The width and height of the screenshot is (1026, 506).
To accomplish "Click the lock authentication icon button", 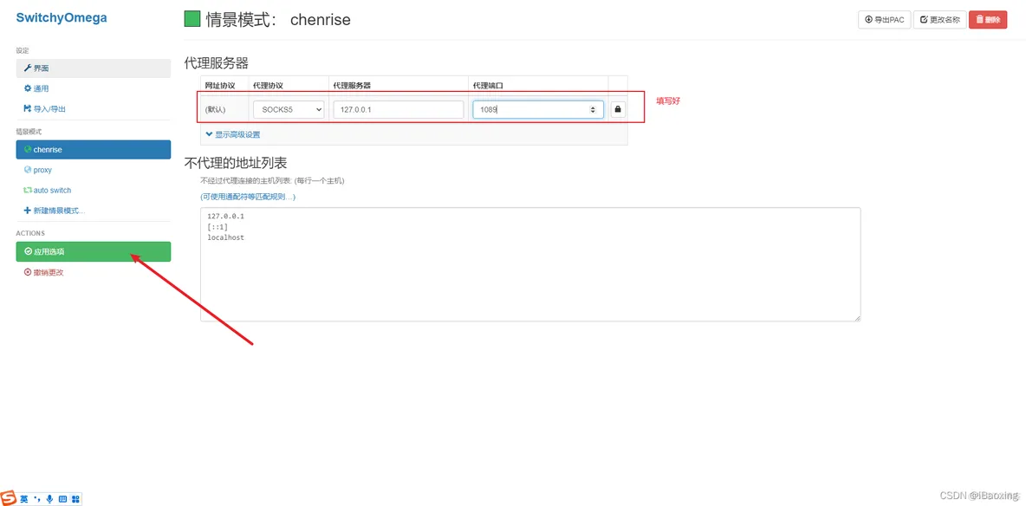I will coord(618,110).
